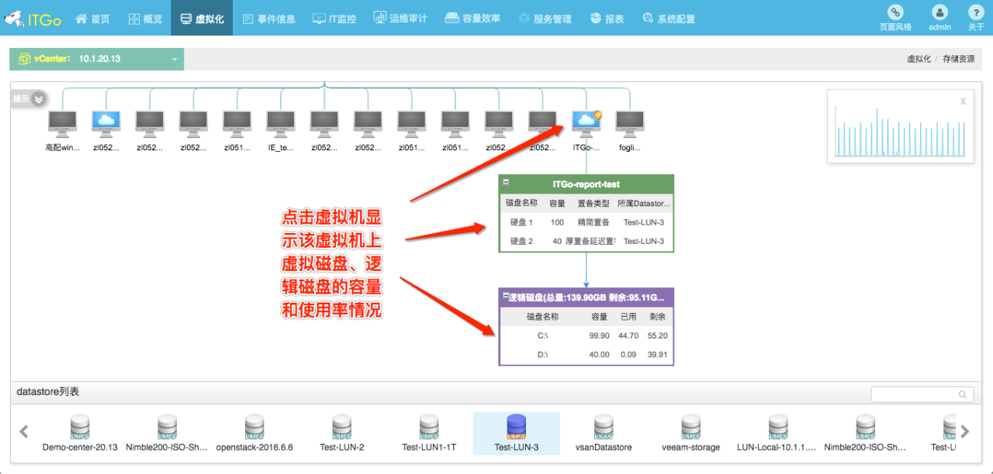Select the Demo-center-20.13 datastore
This screenshot has height=474, width=993.
pyautogui.click(x=80, y=433)
